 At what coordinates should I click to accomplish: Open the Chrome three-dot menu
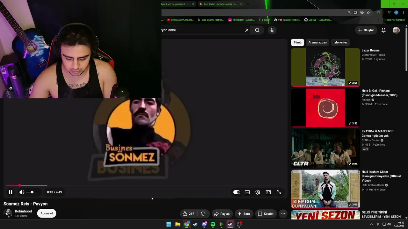coord(403,13)
